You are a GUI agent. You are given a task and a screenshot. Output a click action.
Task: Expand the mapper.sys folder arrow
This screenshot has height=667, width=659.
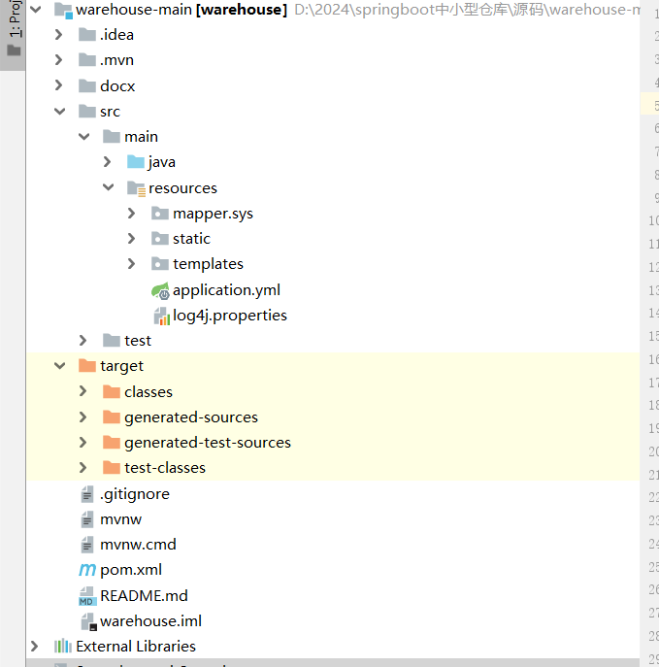point(132,214)
